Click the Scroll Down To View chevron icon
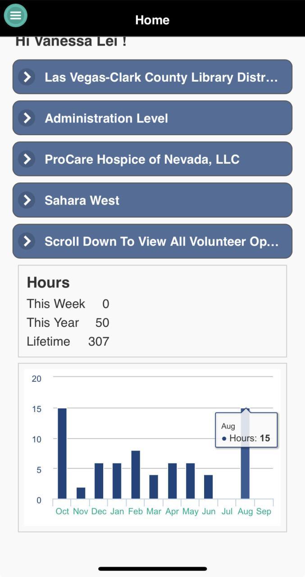 point(27,241)
